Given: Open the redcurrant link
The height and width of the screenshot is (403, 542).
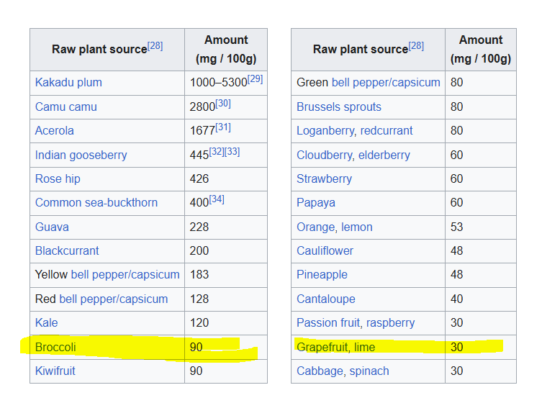Looking at the screenshot, I should pos(387,131).
